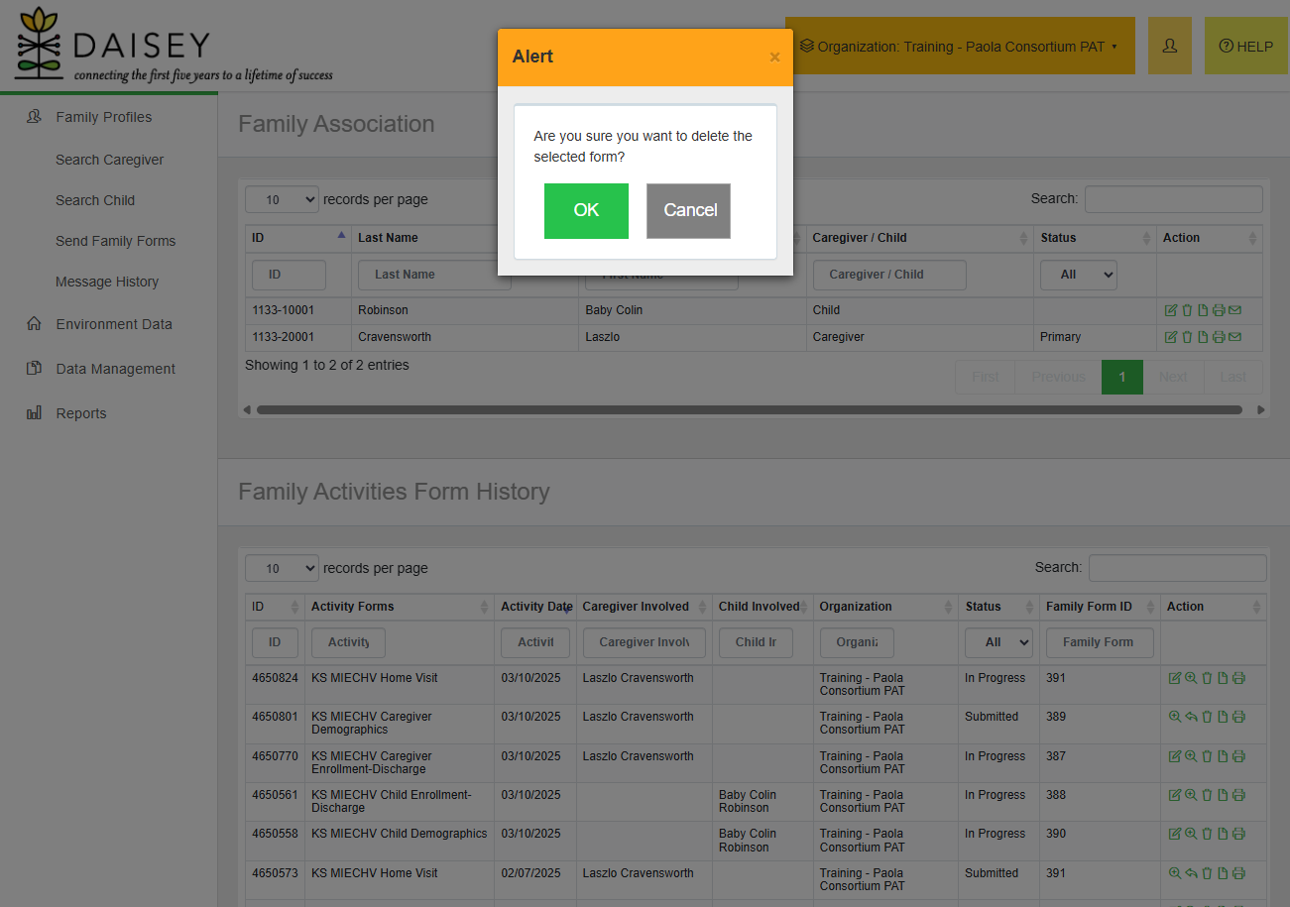Print activity form 4650801

point(1238,717)
